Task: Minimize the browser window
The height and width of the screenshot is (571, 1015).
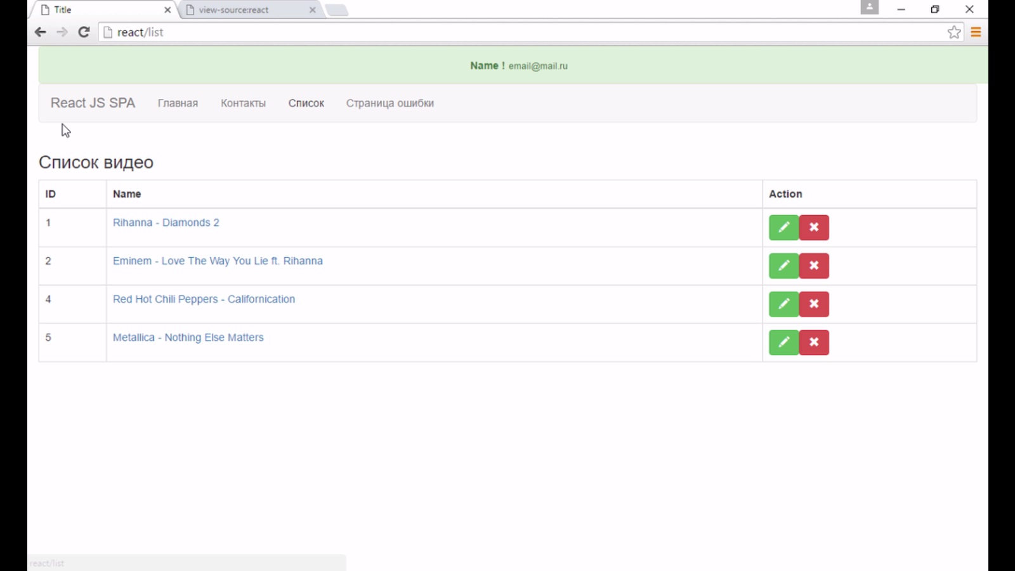Action: click(901, 10)
